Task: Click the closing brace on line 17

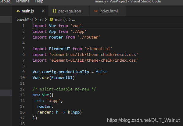Action: 34,118
